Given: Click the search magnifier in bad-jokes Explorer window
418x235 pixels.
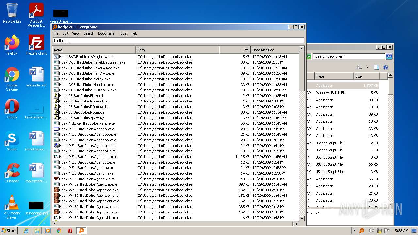Looking at the screenshot, I should pyautogui.click(x=389, y=56).
